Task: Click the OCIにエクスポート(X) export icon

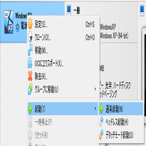Action: click(x=30, y=63)
